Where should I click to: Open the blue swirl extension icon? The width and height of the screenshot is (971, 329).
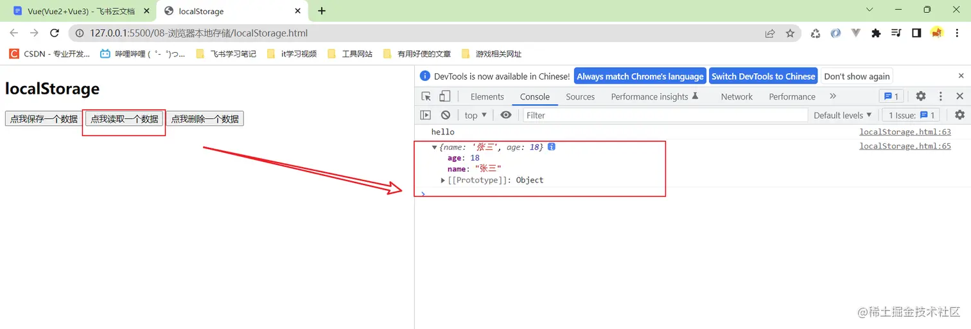(835, 33)
